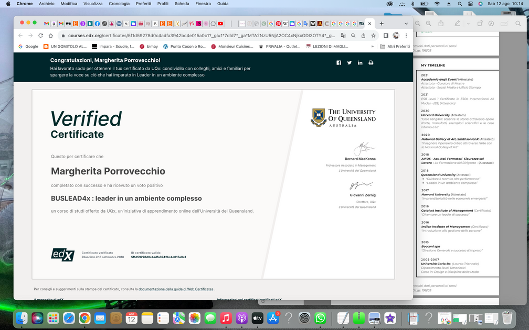
Task: Switch to Pinterest tab
Action: click(x=278, y=24)
